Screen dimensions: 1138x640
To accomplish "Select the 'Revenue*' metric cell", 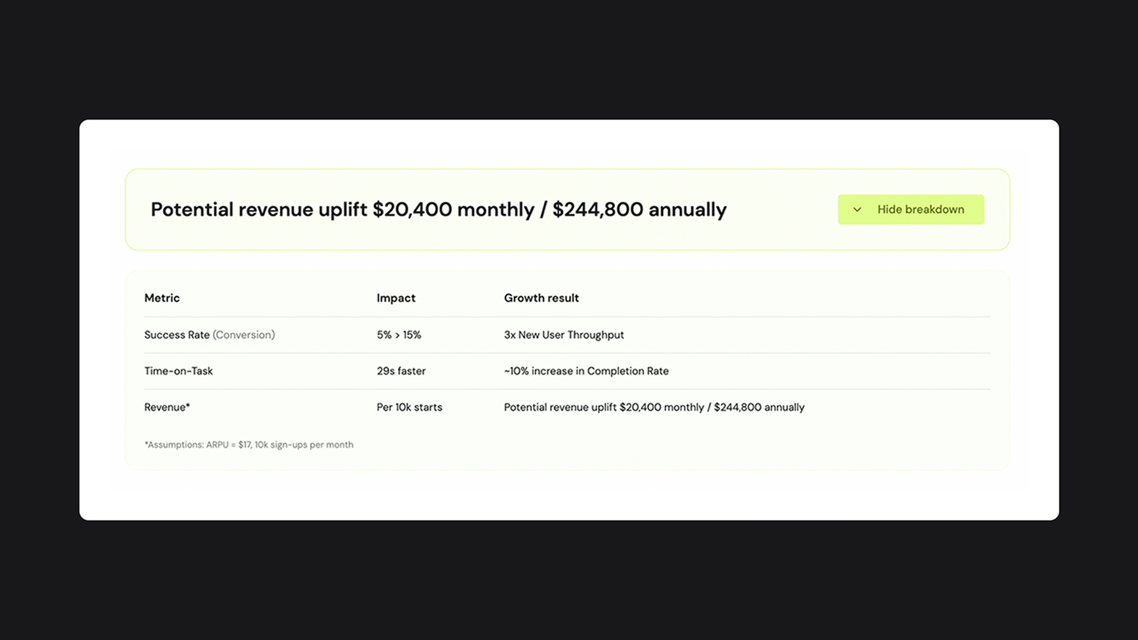I will (167, 407).
